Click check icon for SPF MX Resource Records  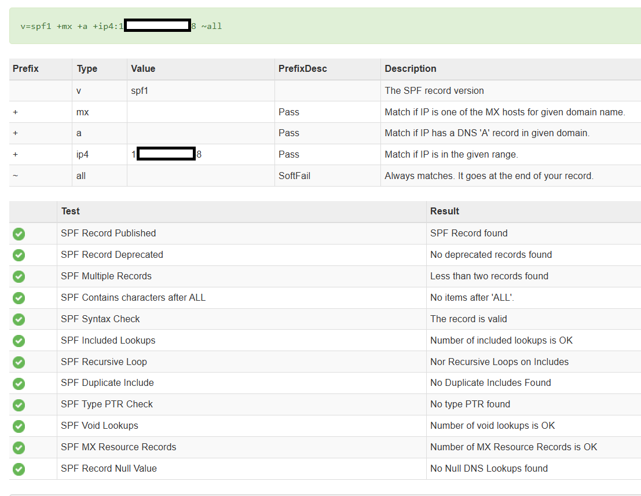click(19, 447)
